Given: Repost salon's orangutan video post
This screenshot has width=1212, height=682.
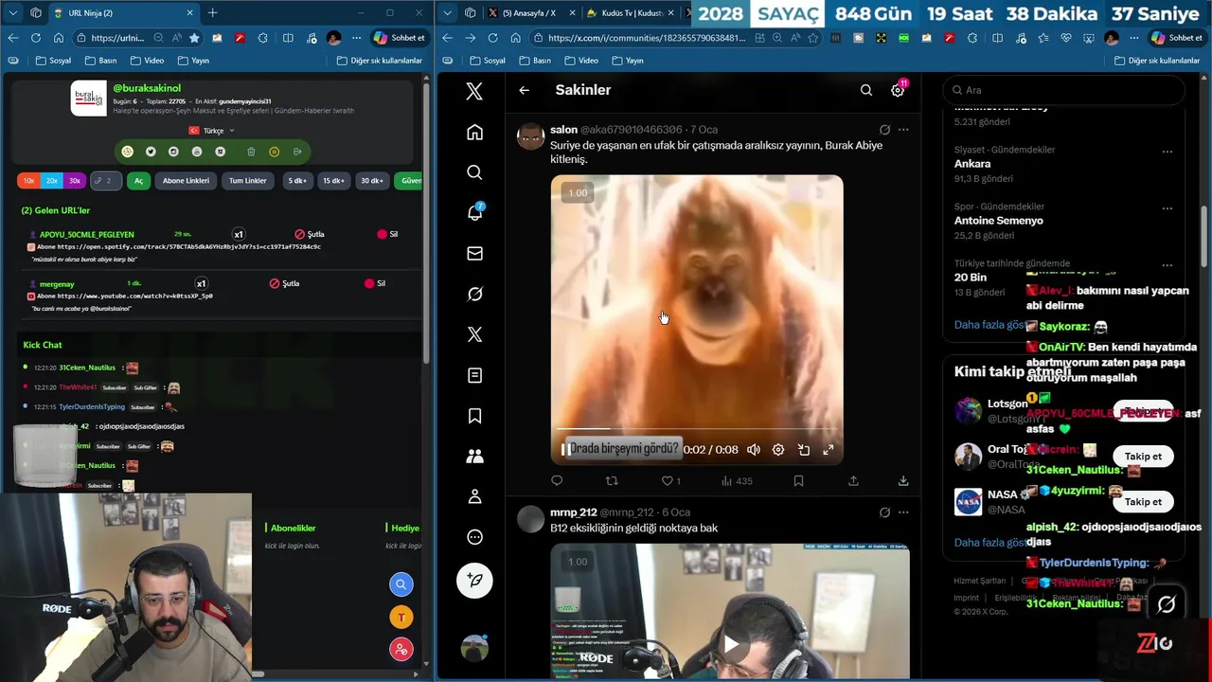Looking at the screenshot, I should 612,481.
